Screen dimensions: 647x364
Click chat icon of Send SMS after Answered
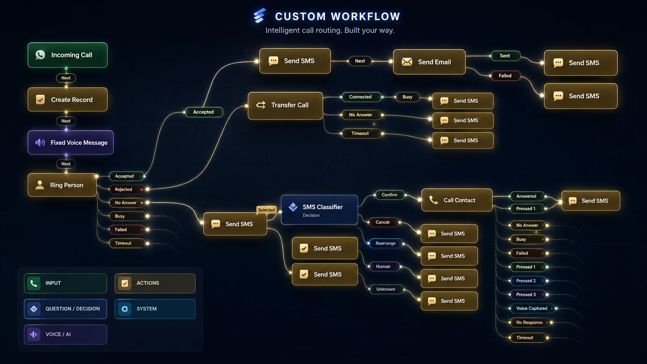coord(573,201)
